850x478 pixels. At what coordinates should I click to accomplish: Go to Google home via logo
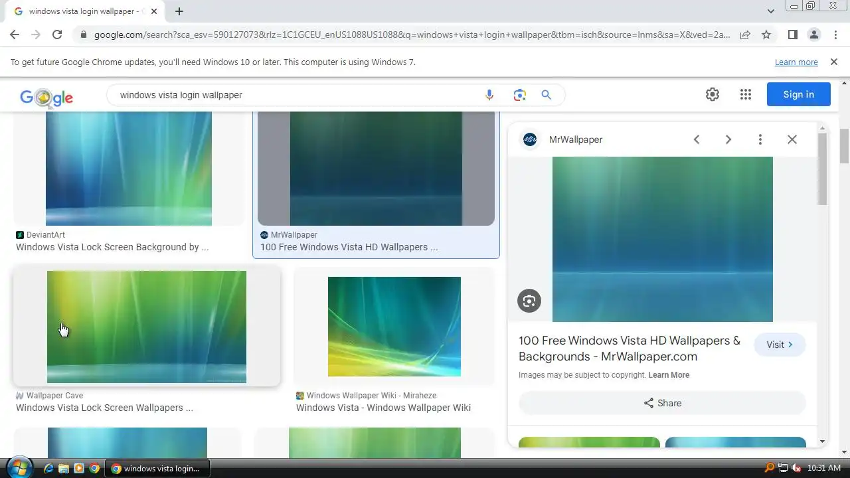tap(46, 97)
